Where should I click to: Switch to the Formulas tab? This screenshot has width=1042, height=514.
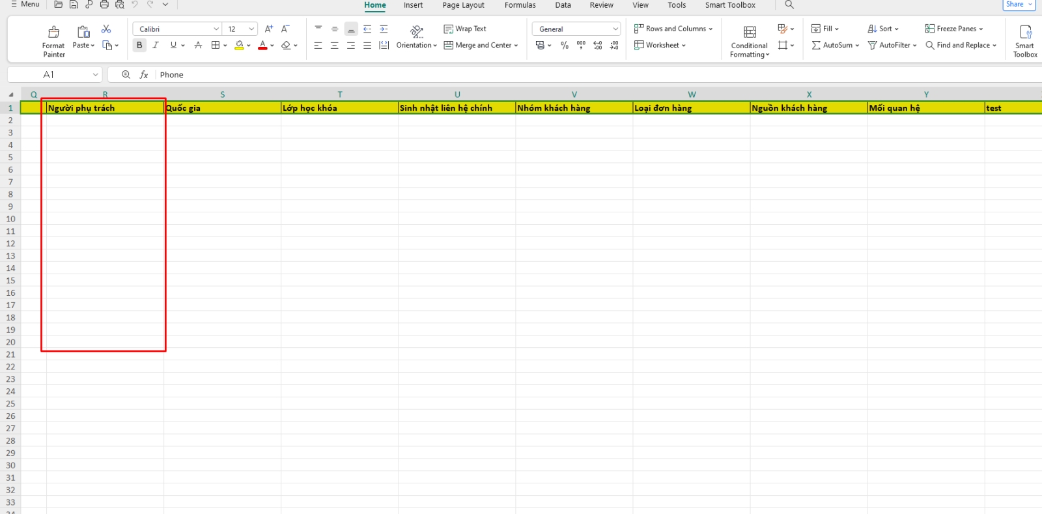point(520,5)
